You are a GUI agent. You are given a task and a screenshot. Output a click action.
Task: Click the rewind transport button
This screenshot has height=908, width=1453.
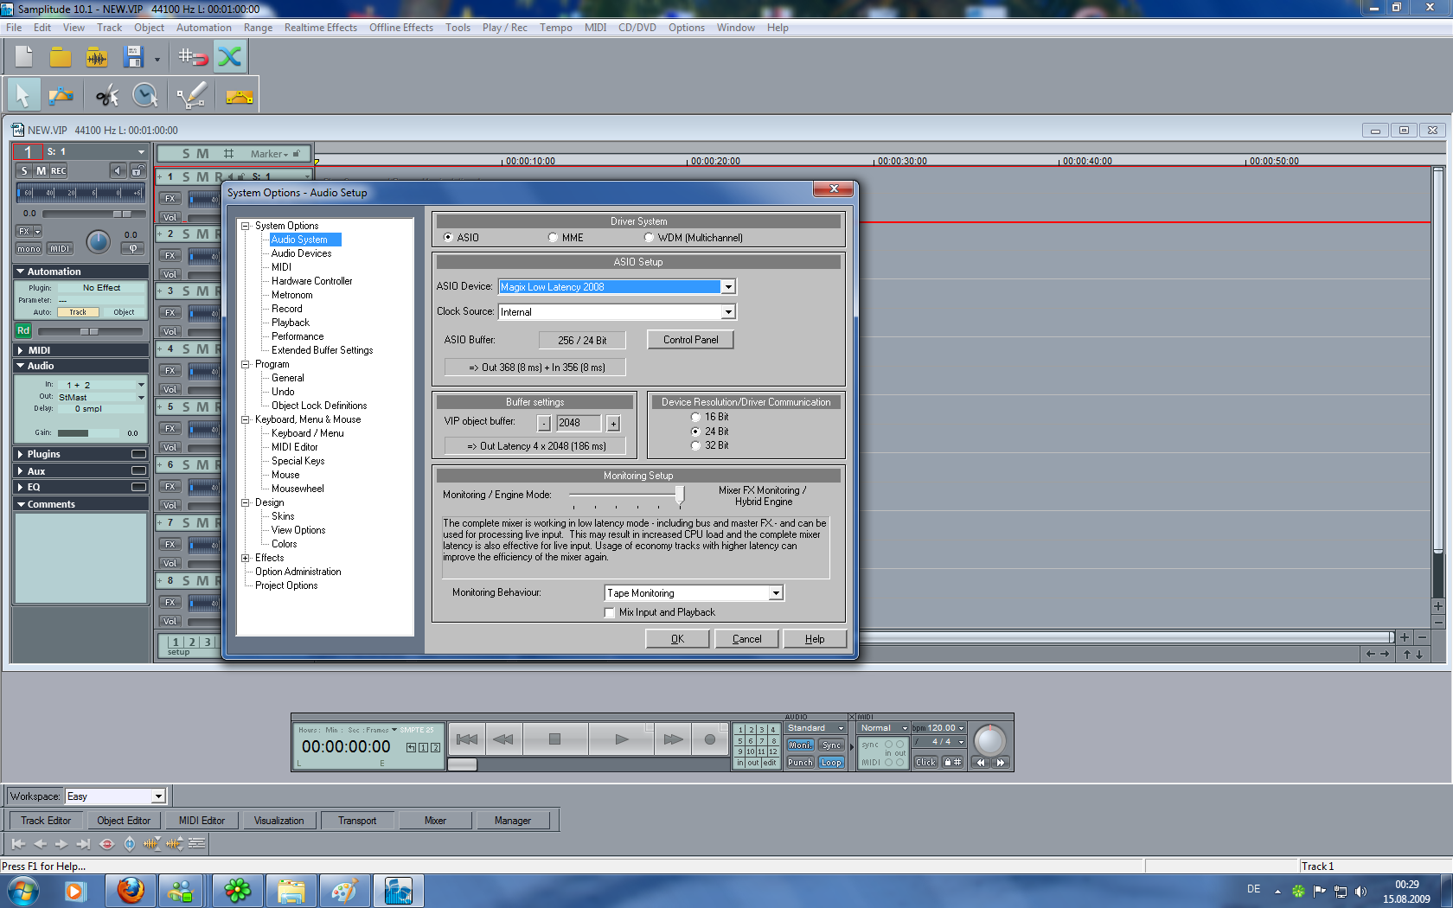502,739
